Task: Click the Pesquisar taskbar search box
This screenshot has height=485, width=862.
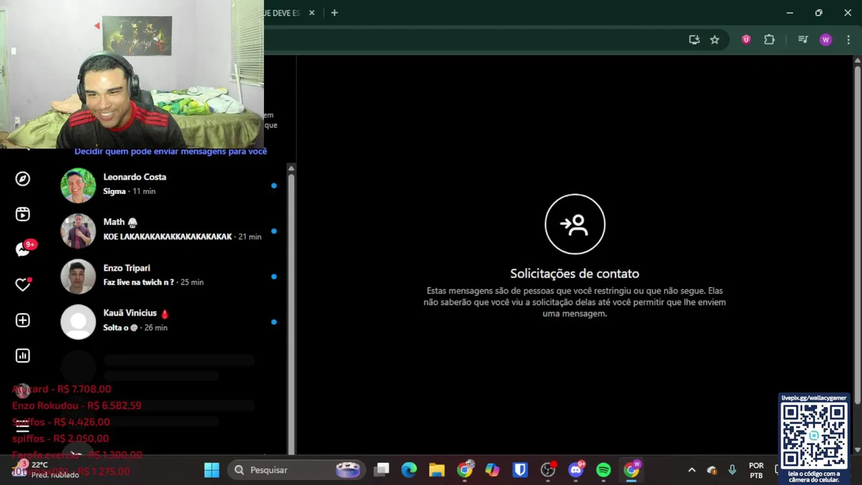Action: (298, 470)
